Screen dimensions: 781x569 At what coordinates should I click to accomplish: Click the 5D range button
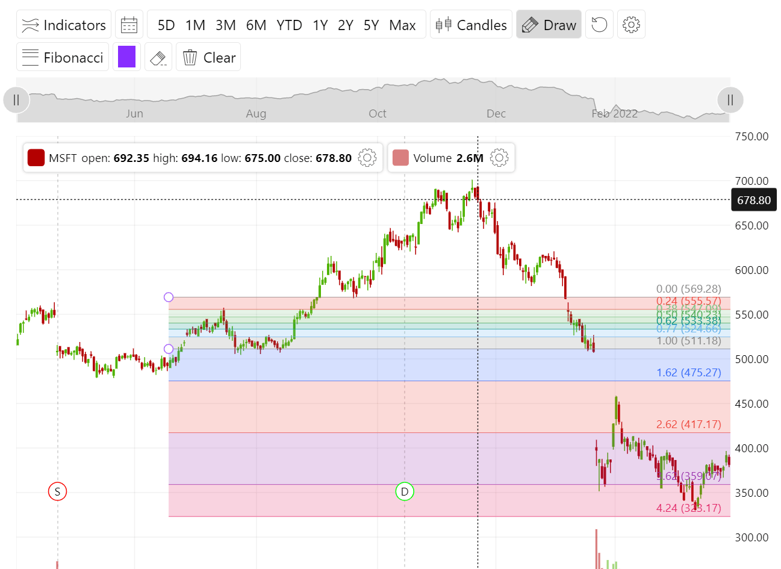(x=166, y=25)
